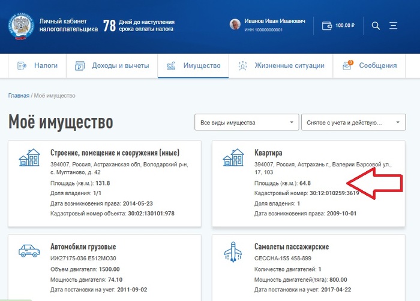Click the airplane icon of Самолеты пассажирские

click(233, 252)
